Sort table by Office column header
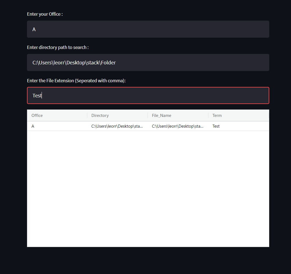Viewport: 291px width, 274px height. click(x=57, y=116)
